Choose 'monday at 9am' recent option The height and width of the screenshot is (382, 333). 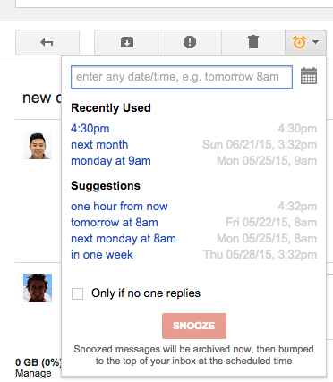point(111,161)
